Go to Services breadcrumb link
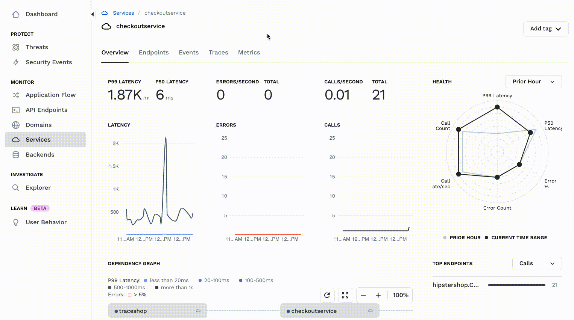Viewport: 574px width, 320px height. (123, 13)
